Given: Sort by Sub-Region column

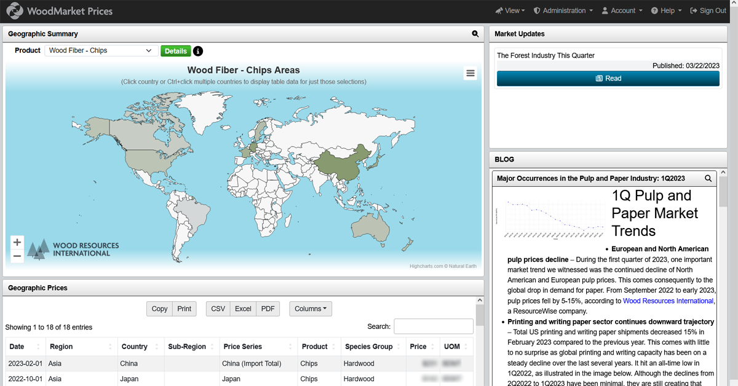Looking at the screenshot, I should [191, 347].
